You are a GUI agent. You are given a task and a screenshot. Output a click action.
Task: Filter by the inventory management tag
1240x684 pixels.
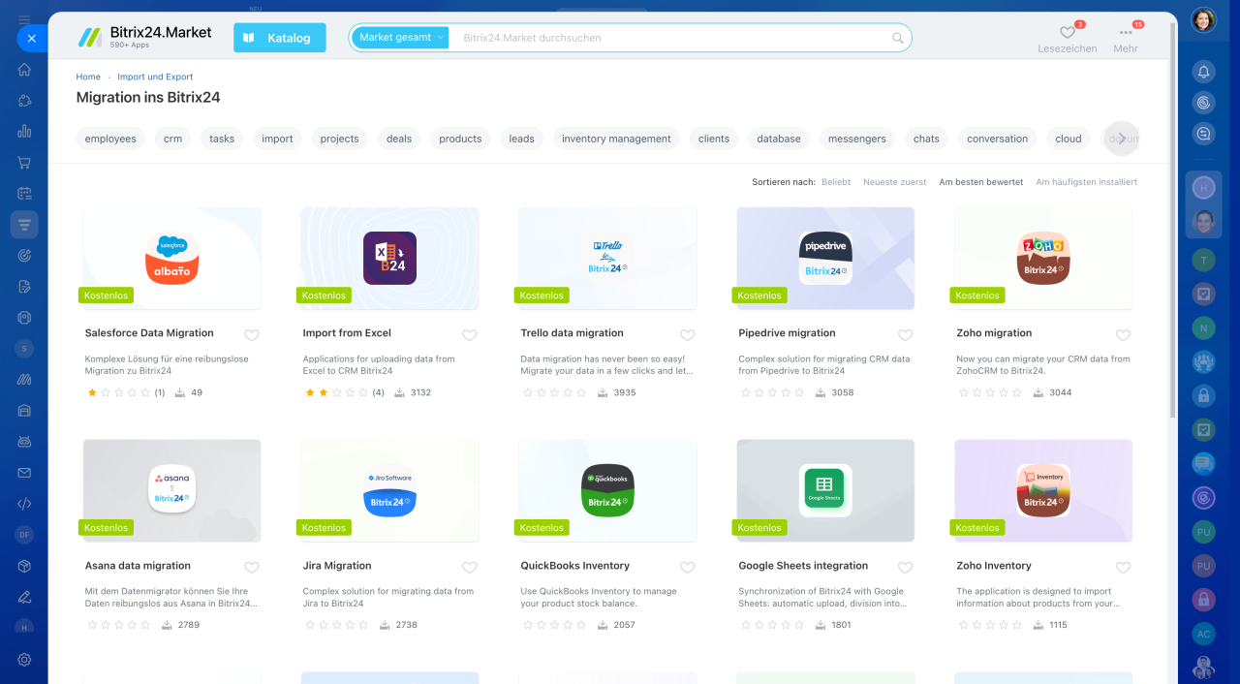tap(616, 139)
